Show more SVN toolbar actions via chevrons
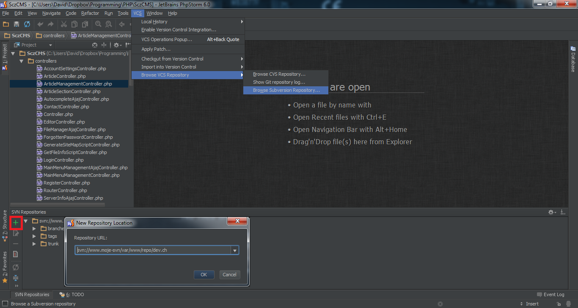The height and width of the screenshot is (308, 578). tap(17, 286)
